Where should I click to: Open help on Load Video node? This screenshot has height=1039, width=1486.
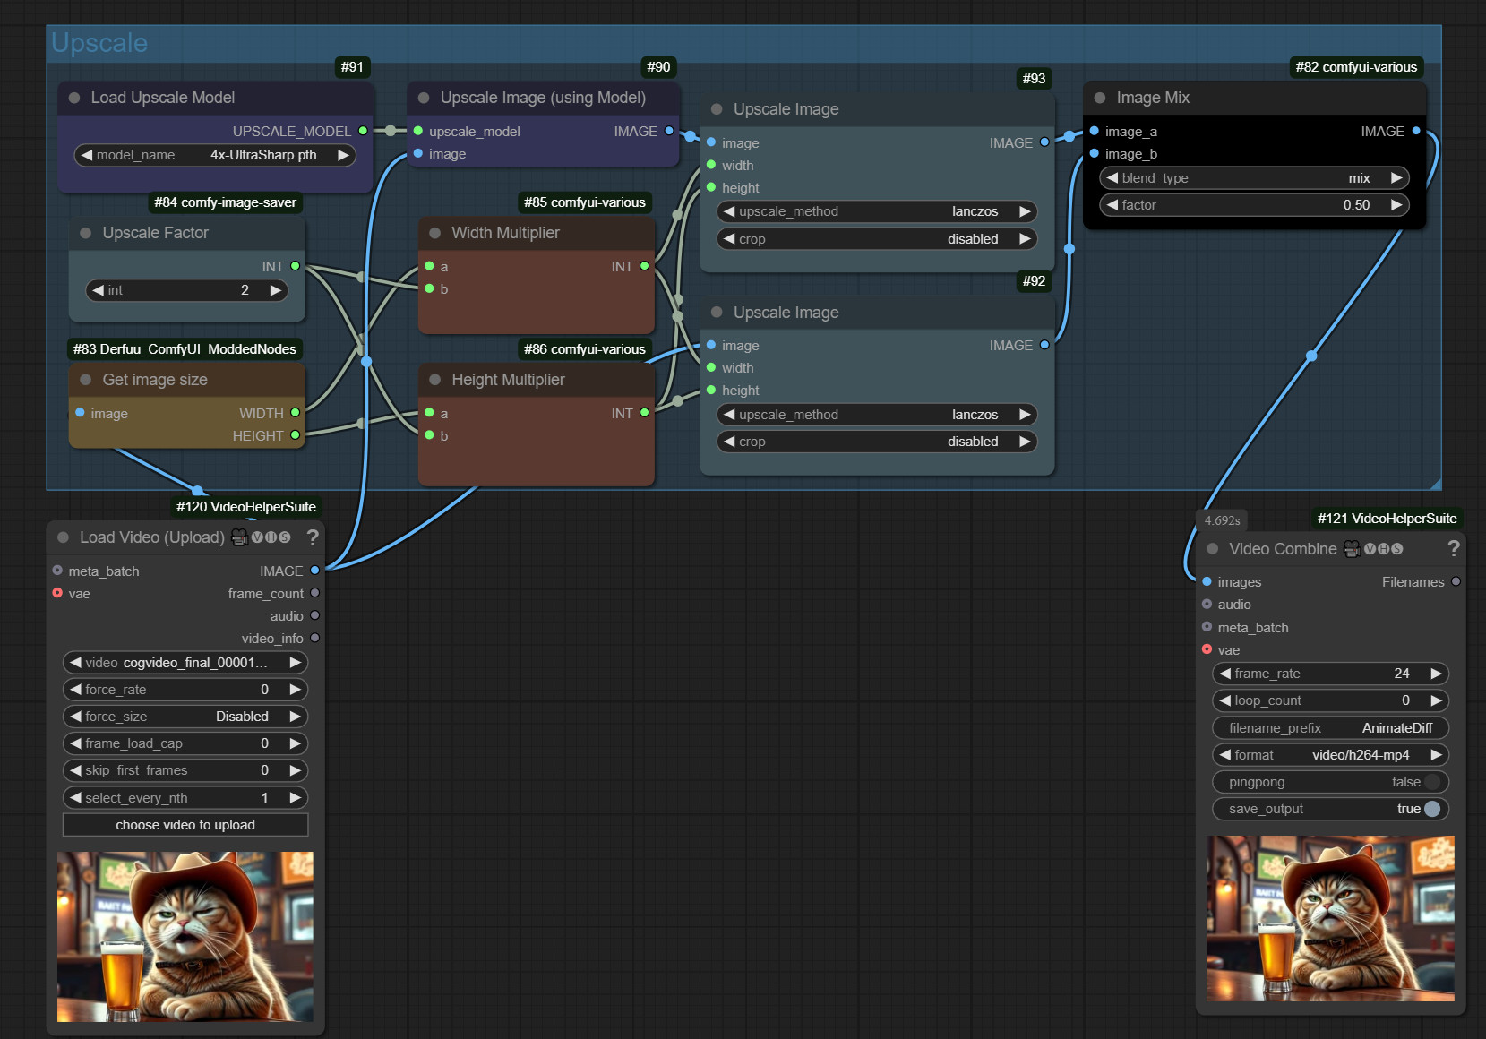tap(312, 537)
